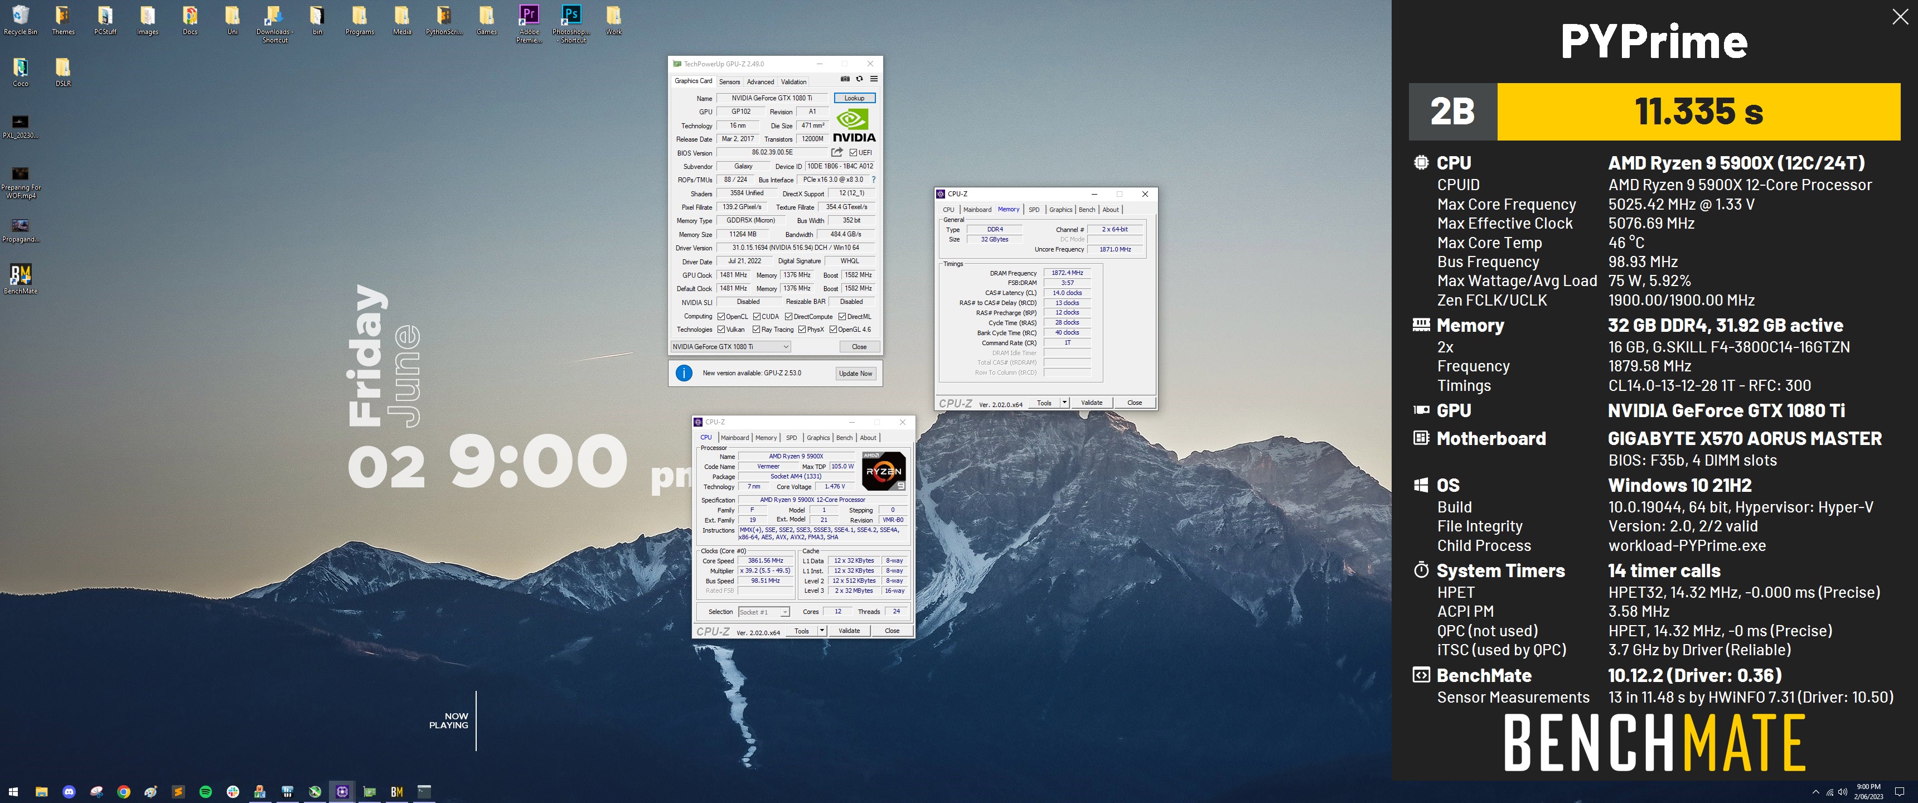The height and width of the screenshot is (803, 1918).
Task: Toggle the Ray Tracing checkbox
Action: click(x=757, y=329)
